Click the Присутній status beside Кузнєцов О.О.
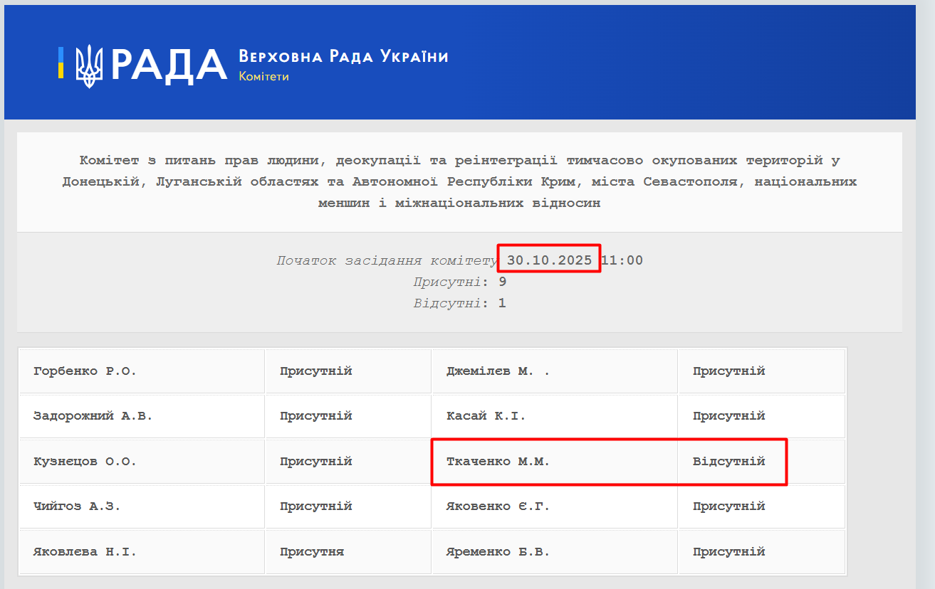 pos(316,462)
